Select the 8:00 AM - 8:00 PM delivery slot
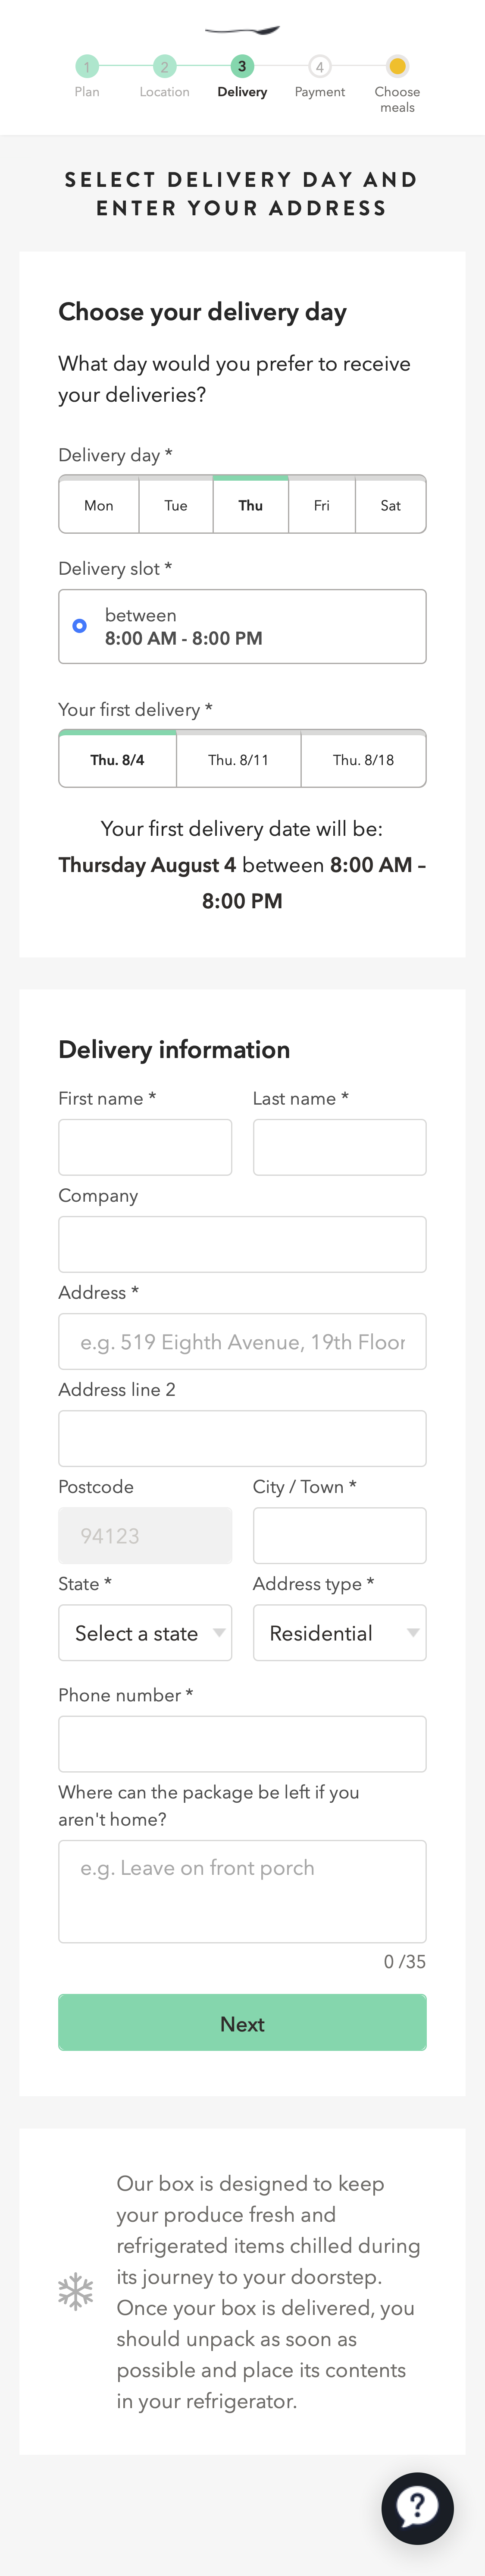Image resolution: width=485 pixels, height=2576 pixels. click(242, 626)
